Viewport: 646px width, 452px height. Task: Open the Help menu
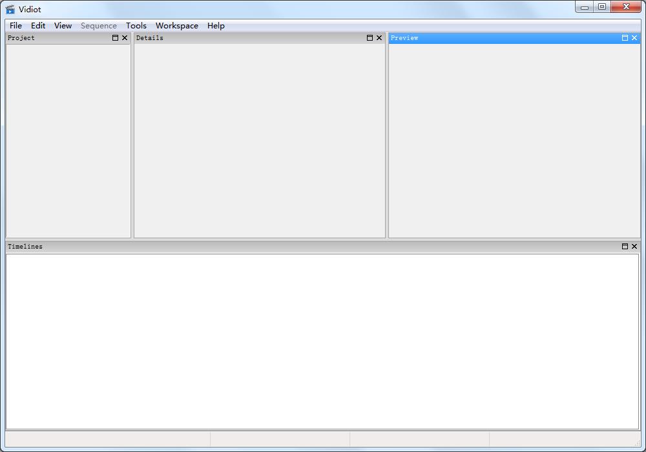tap(216, 26)
